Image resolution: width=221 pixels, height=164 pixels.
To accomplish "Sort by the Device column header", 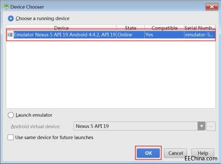I will tap(61, 28).
